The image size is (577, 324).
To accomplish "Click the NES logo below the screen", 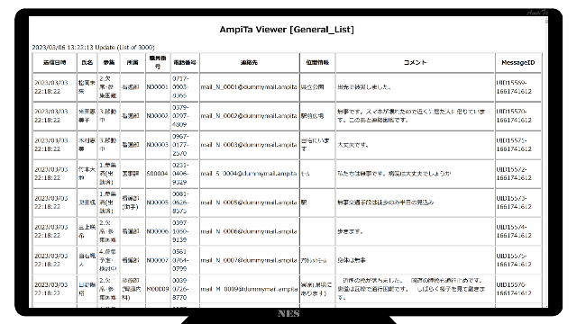I will tap(288, 313).
